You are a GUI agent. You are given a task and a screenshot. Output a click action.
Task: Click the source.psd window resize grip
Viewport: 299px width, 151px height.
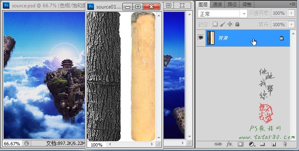pyautogui.click(x=189, y=143)
